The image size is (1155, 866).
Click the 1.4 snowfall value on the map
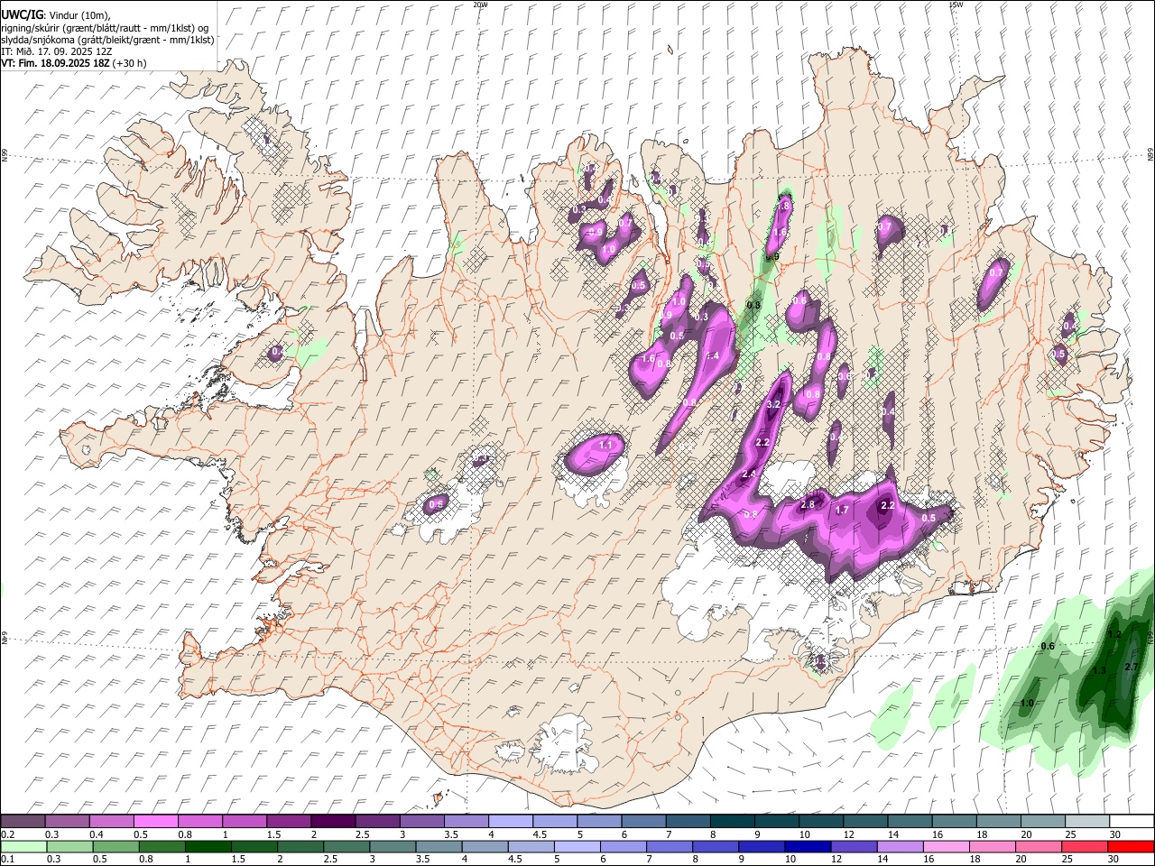712,356
